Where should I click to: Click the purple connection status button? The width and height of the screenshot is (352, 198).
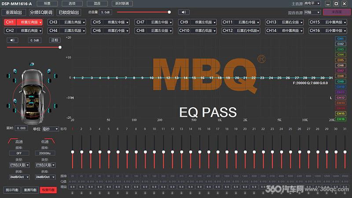coord(337,12)
